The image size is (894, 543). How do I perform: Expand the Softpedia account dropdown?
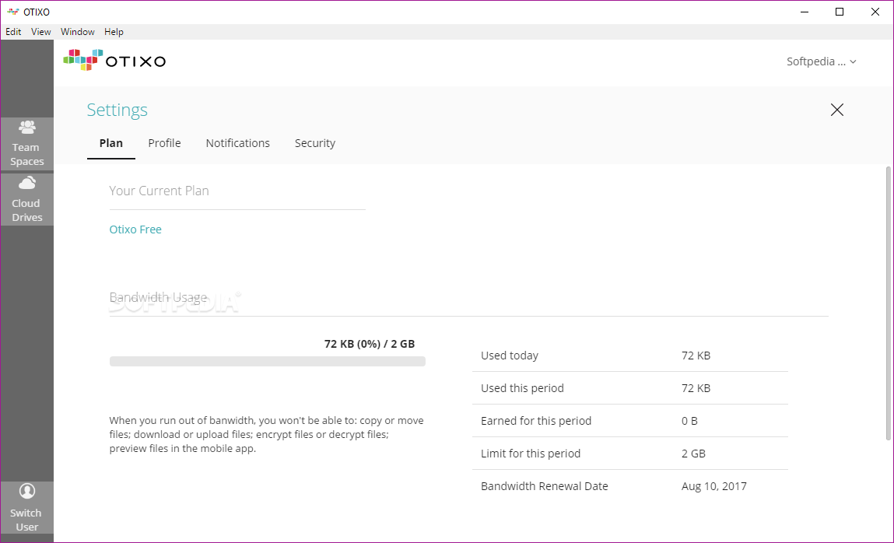[821, 61]
